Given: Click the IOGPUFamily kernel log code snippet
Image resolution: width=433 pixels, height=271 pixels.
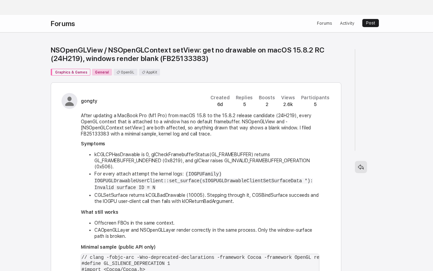Looking at the screenshot, I should click(203, 181).
